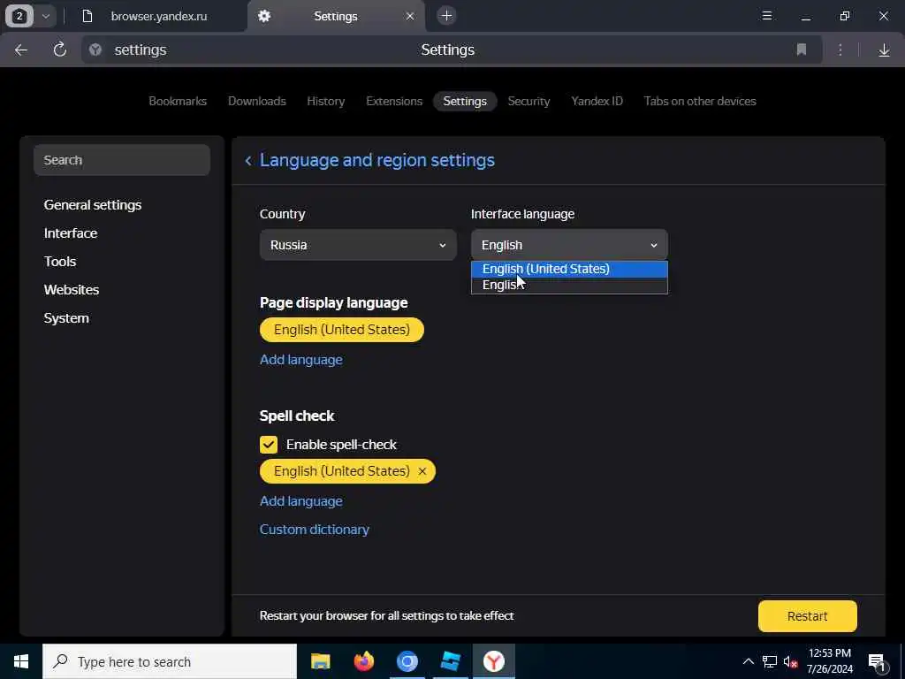Go to Interface in sidebar
Screen dimensions: 905x679
(71, 233)
